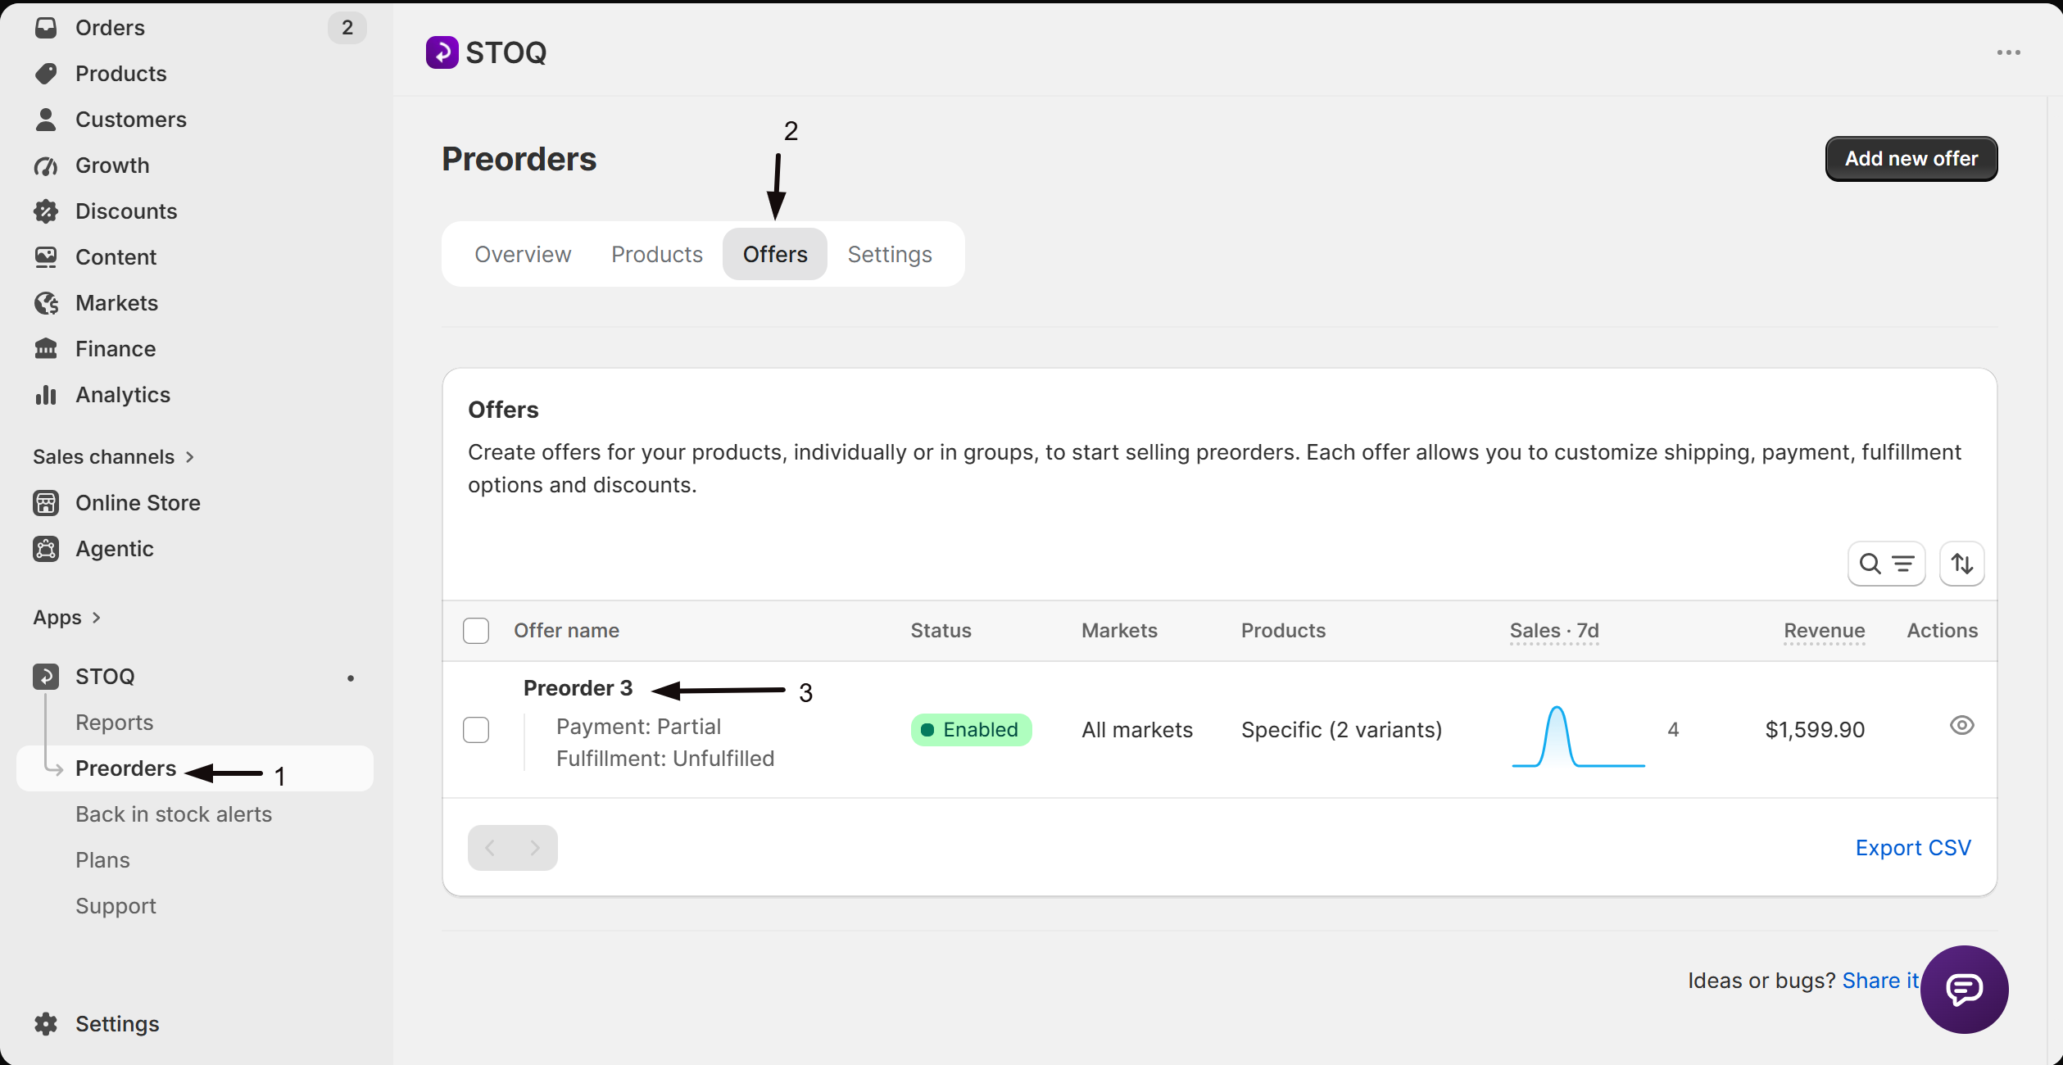Click the Analytics bar chart icon
Viewport: 2063px width, 1065px height.
[46, 395]
